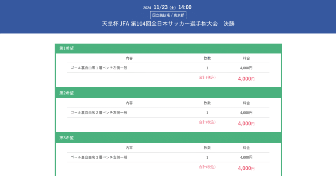Click the 合計(税込) label in 第1希望
Screen dimensions: 336x176
click(207, 78)
